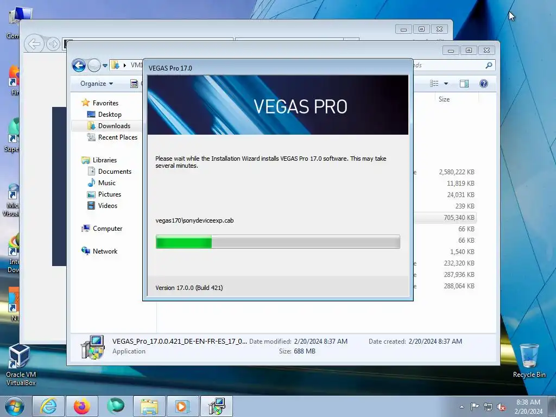The image size is (556, 417).
Task: Click the muted volume tray icon
Action: click(501, 407)
